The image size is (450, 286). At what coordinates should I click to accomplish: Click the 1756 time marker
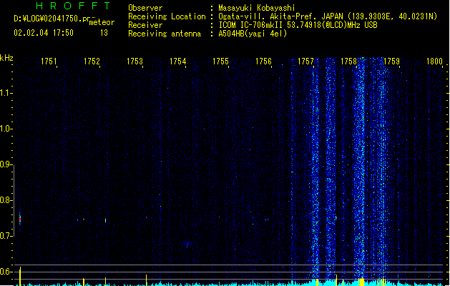[263, 61]
